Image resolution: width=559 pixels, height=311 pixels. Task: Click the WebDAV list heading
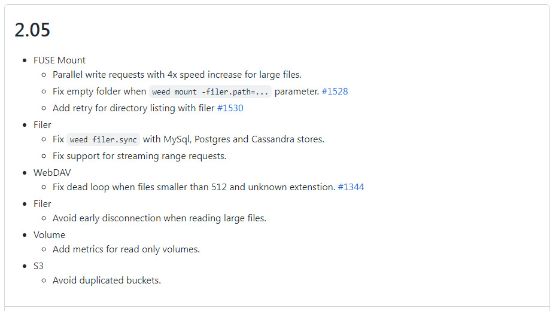pyautogui.click(x=52, y=173)
